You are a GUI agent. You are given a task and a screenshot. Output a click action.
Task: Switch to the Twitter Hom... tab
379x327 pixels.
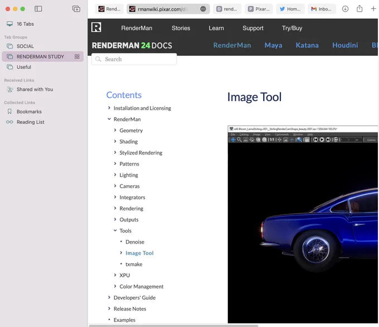290,9
